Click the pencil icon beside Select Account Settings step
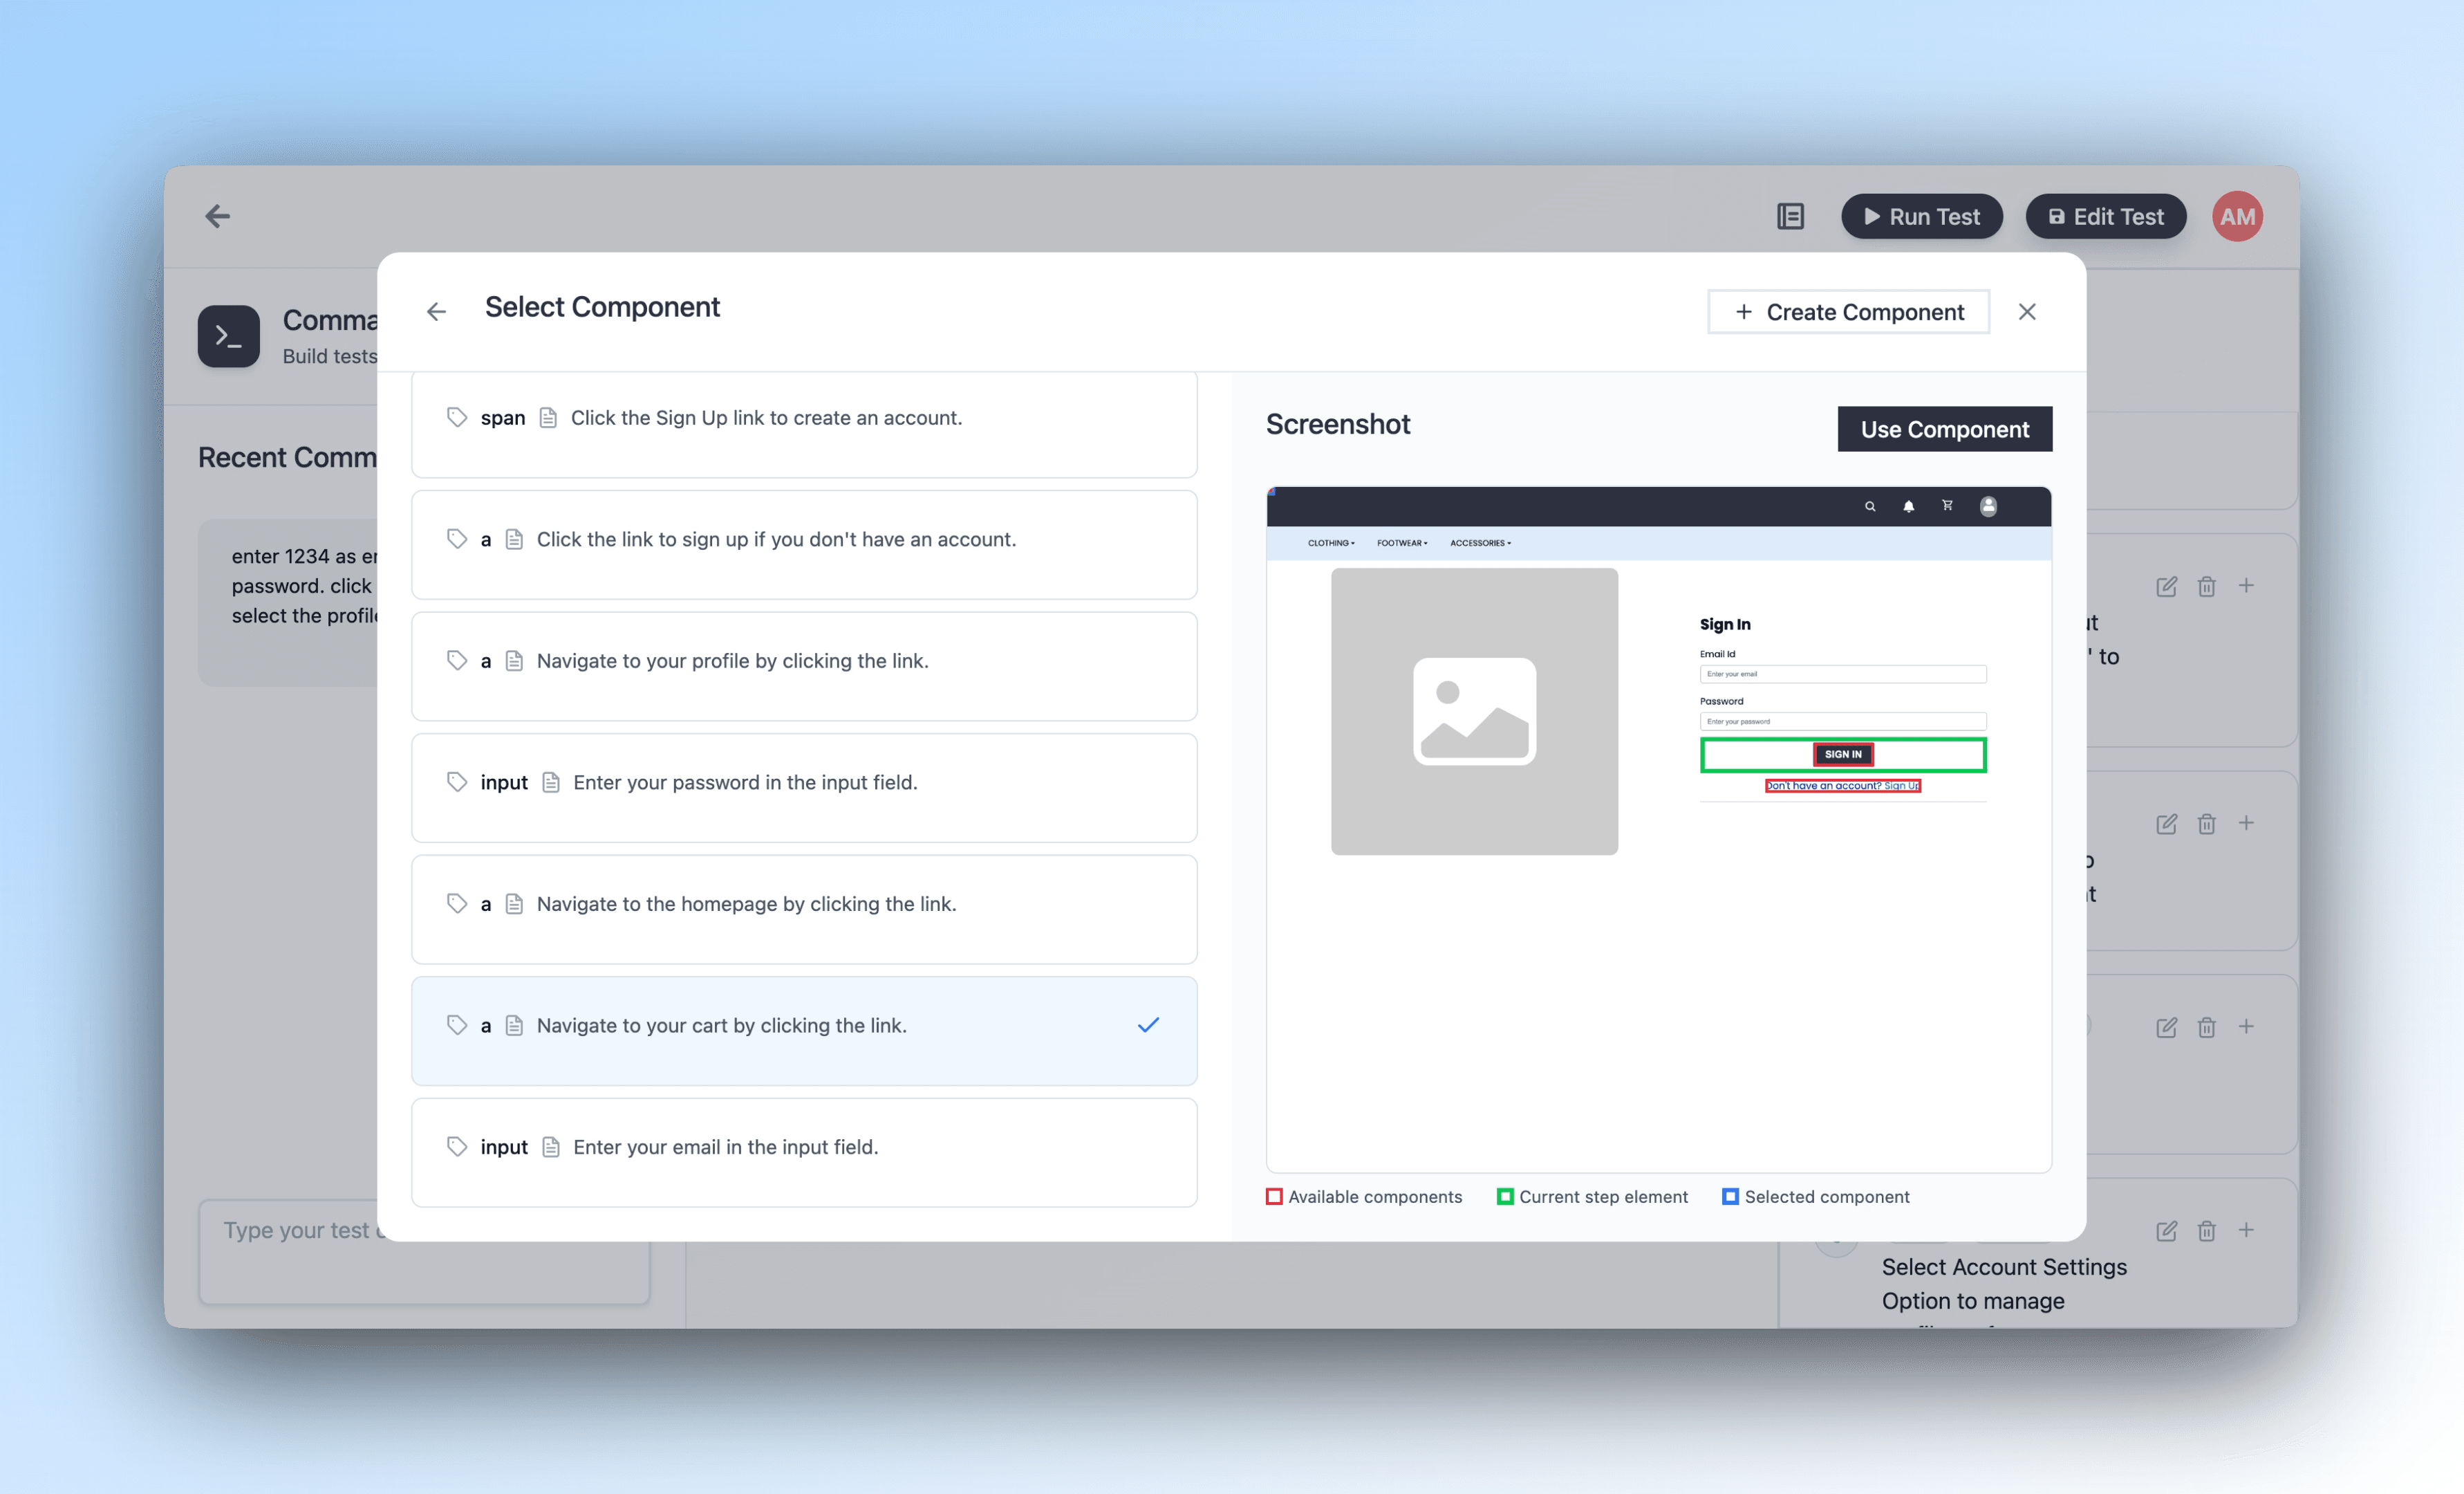2464x1494 pixels. tap(2167, 1231)
